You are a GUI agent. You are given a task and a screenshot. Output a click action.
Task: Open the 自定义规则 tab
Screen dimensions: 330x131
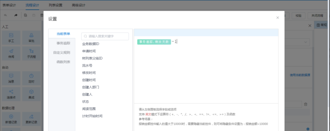[x=62, y=52]
